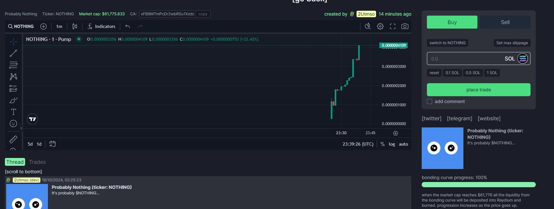Choose the 1 SOL preset
The height and width of the screenshot is (209, 554).
click(491, 73)
